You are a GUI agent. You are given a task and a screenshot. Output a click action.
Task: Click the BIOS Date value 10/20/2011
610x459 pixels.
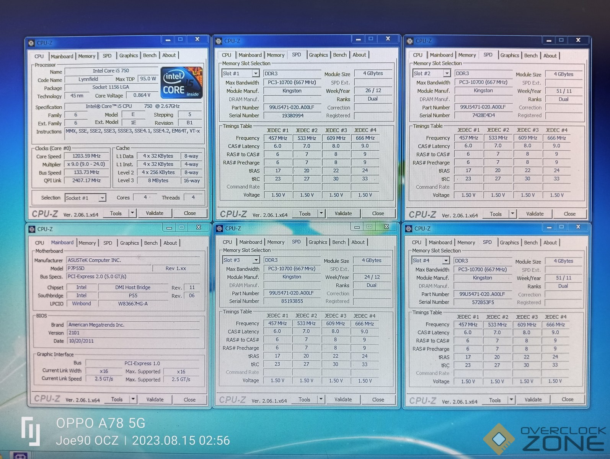pyautogui.click(x=134, y=341)
